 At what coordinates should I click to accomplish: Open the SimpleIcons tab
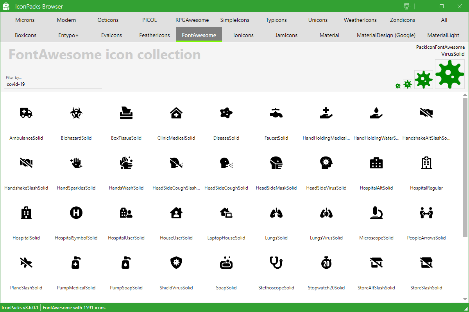click(234, 20)
